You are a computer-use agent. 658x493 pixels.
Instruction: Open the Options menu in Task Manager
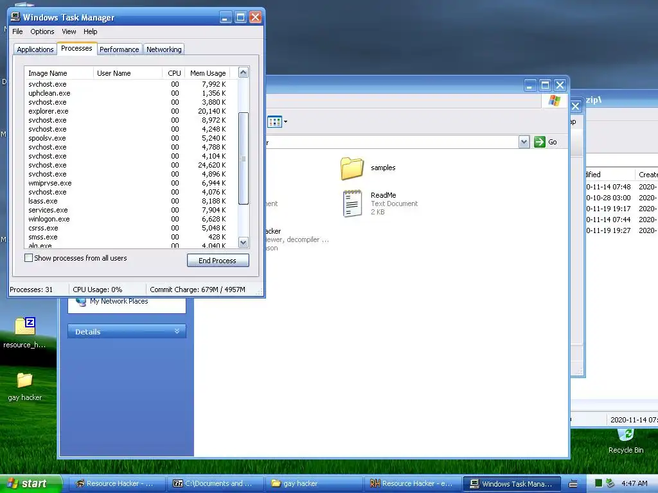[42, 31]
